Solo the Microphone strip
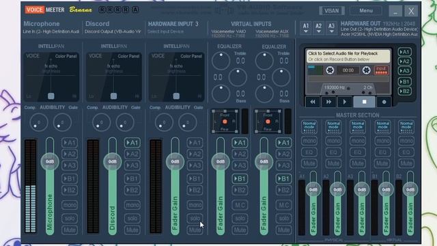Viewport: 437px width, 246px height. coord(70,218)
